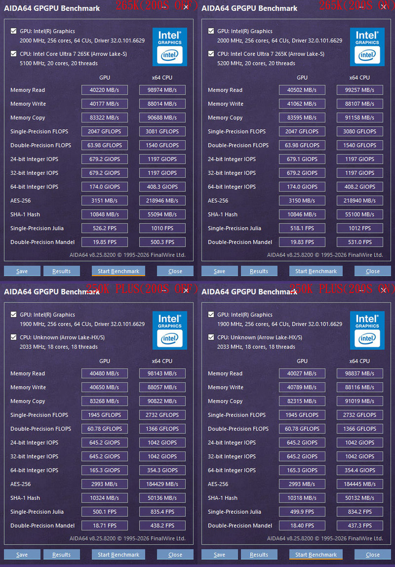Select the 40177 MB/s Memory Write value
This screenshot has width=395, height=567.
pyautogui.click(x=104, y=104)
